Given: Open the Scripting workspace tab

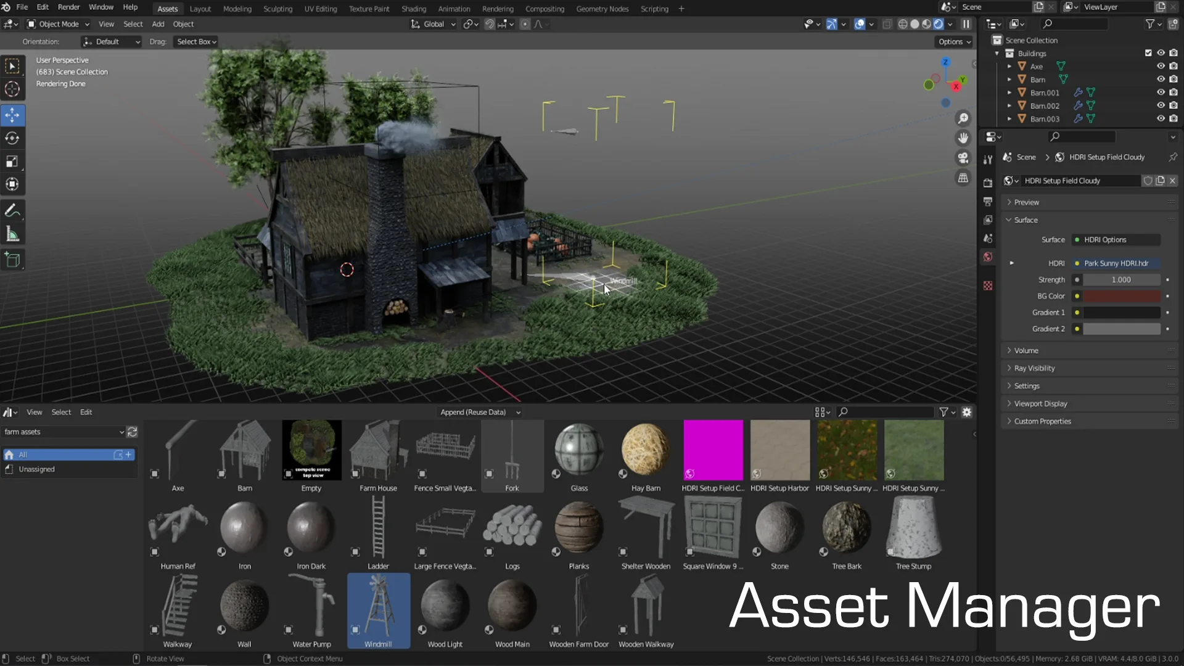Looking at the screenshot, I should pos(655,8).
